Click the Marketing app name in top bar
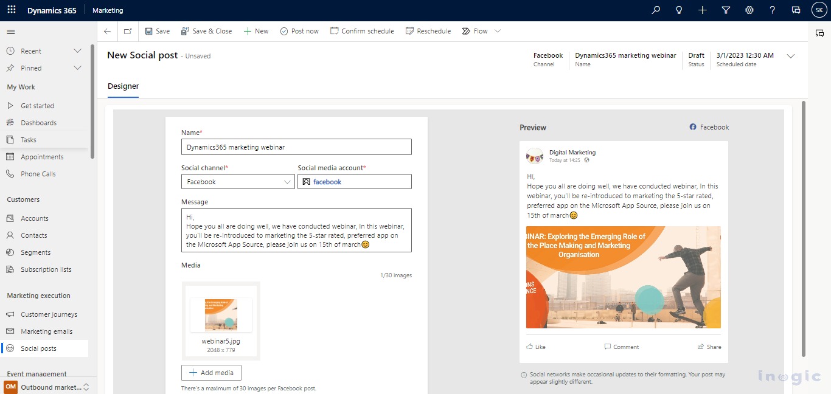831x394 pixels. click(x=108, y=10)
